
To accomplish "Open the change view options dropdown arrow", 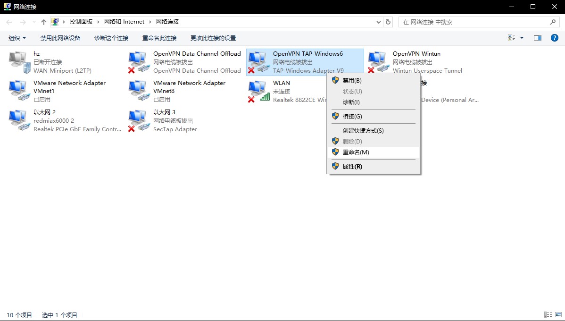I will (x=522, y=38).
